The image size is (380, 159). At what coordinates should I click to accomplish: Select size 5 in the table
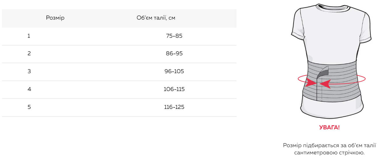29,107
